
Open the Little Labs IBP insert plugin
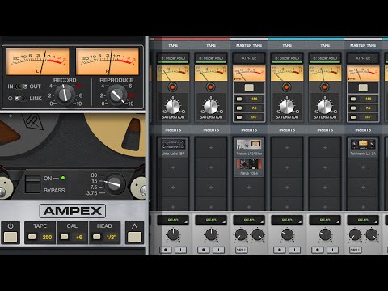[173, 147]
